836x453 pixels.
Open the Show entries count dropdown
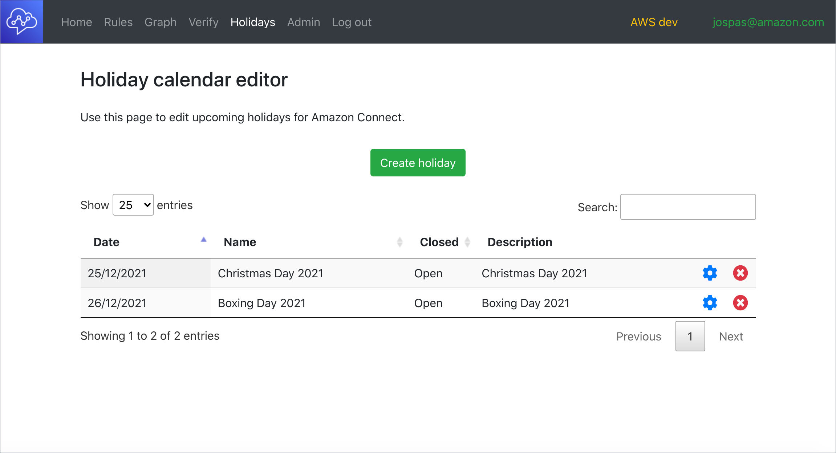click(133, 205)
